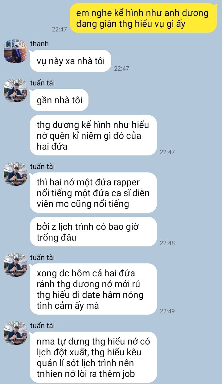222x384 pixels.
Task: Tap message 'nma tự dưng thg hiếu'
Action: tap(93, 357)
